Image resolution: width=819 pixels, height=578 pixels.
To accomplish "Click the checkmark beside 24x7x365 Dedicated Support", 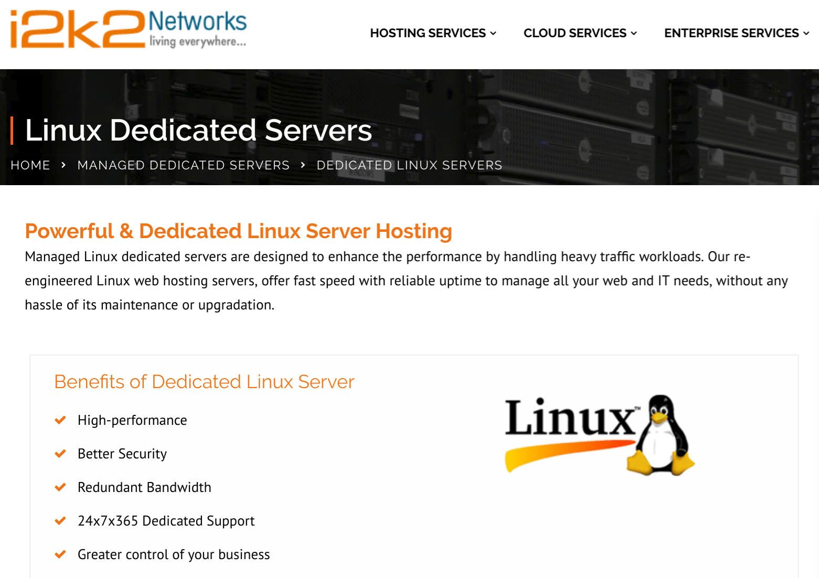I will pyautogui.click(x=60, y=521).
